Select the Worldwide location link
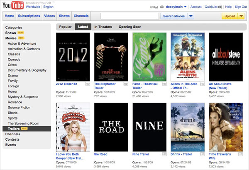 pos(33,7)
